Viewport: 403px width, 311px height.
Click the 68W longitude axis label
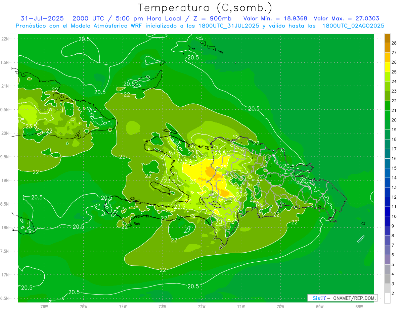359,307
